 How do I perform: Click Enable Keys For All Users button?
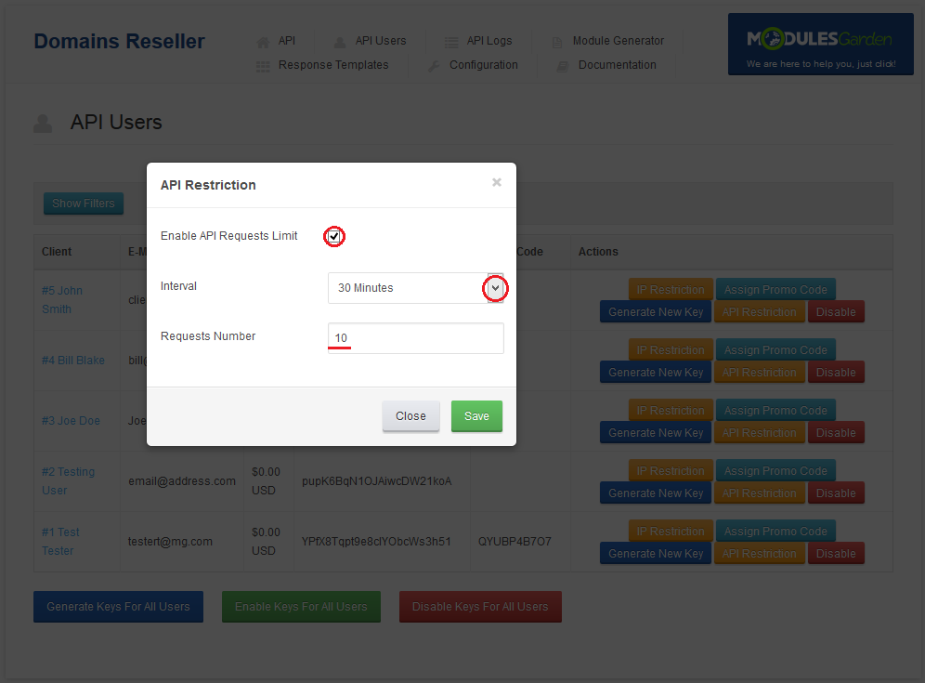coord(301,607)
